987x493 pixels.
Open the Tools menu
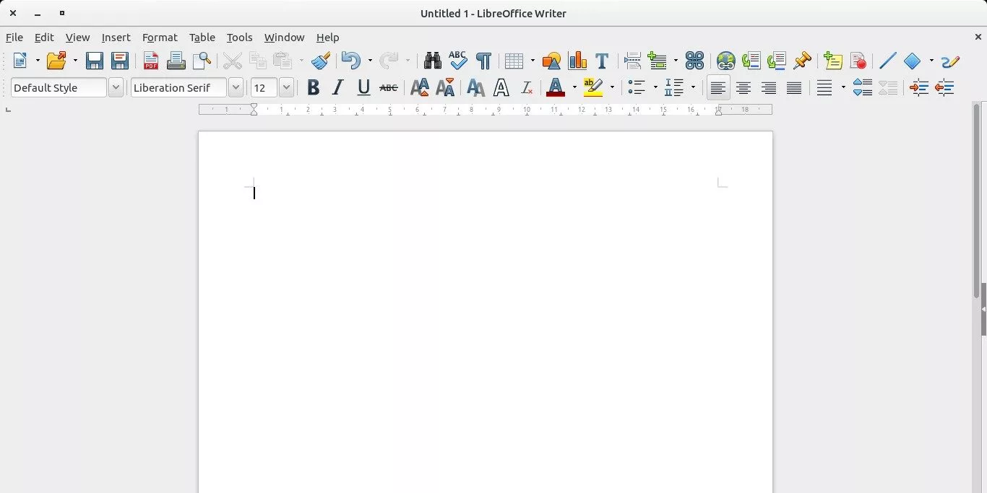[x=239, y=38]
